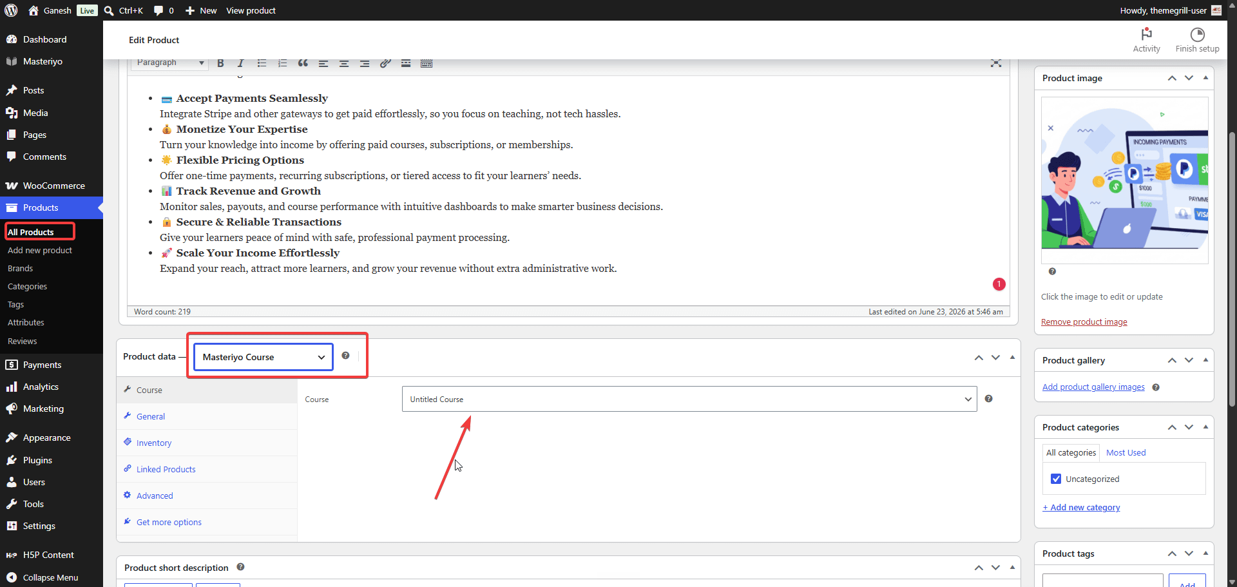Open the Untitled Course selection dropdown
Image resolution: width=1237 pixels, height=587 pixels.
[689, 399]
